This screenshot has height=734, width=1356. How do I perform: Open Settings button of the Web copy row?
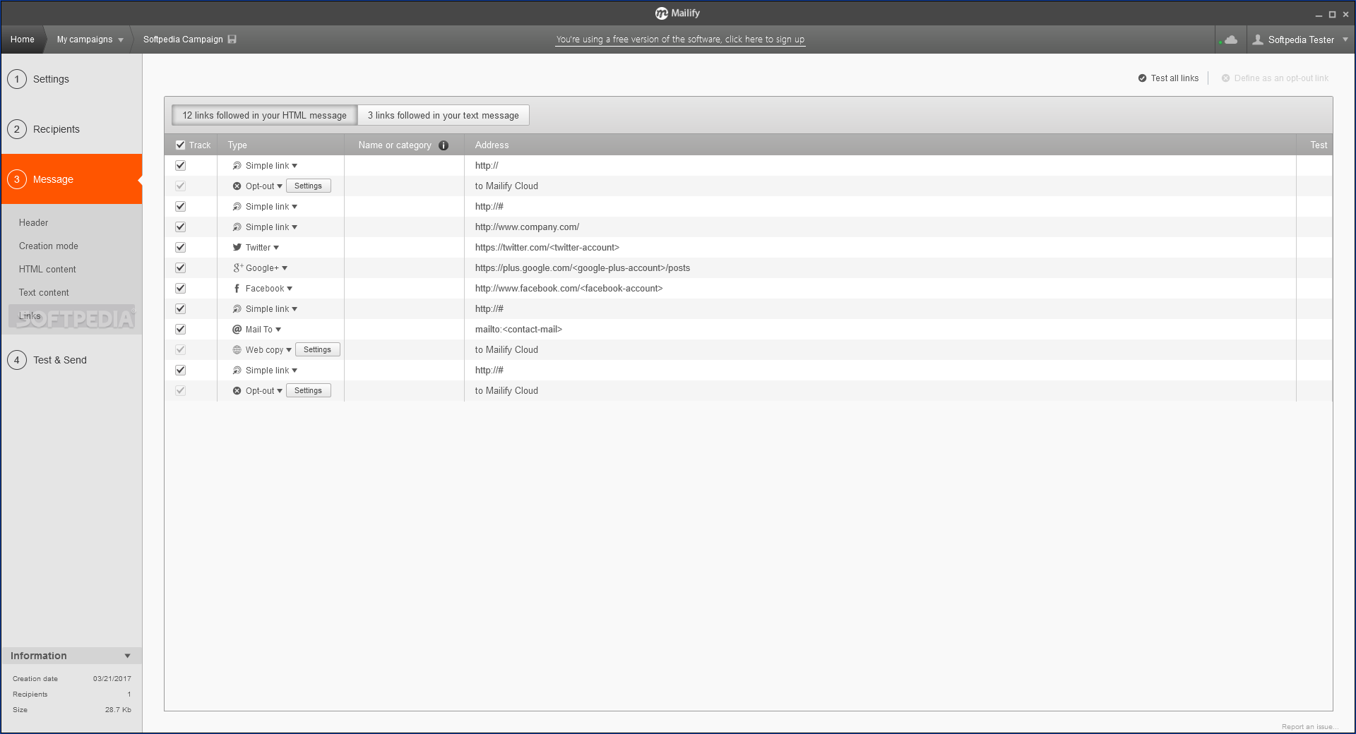(317, 350)
